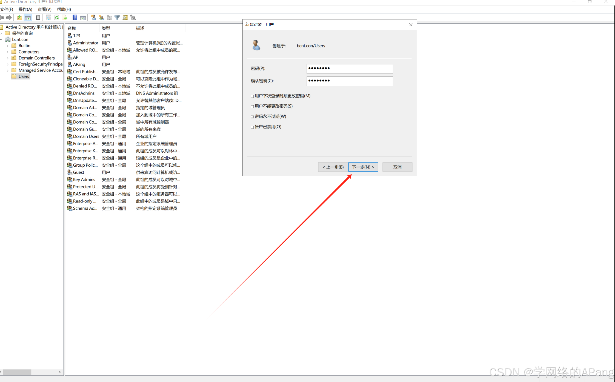
Task: Collapse the bcnt.con domain node
Action: point(1,40)
